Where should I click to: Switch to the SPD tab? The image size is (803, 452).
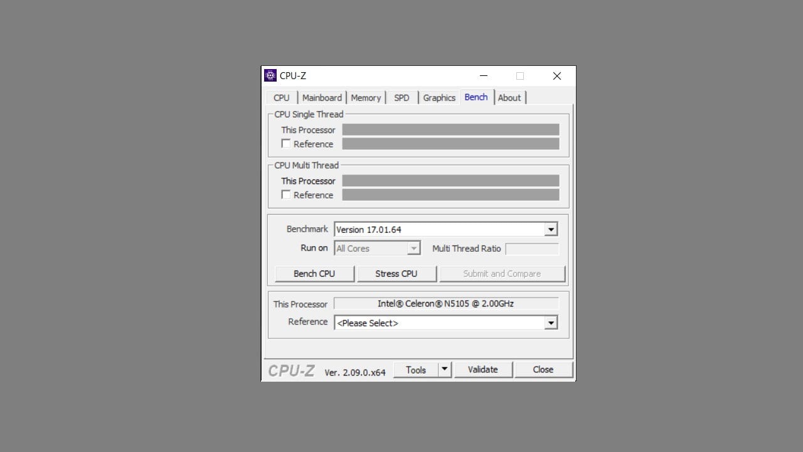click(401, 97)
